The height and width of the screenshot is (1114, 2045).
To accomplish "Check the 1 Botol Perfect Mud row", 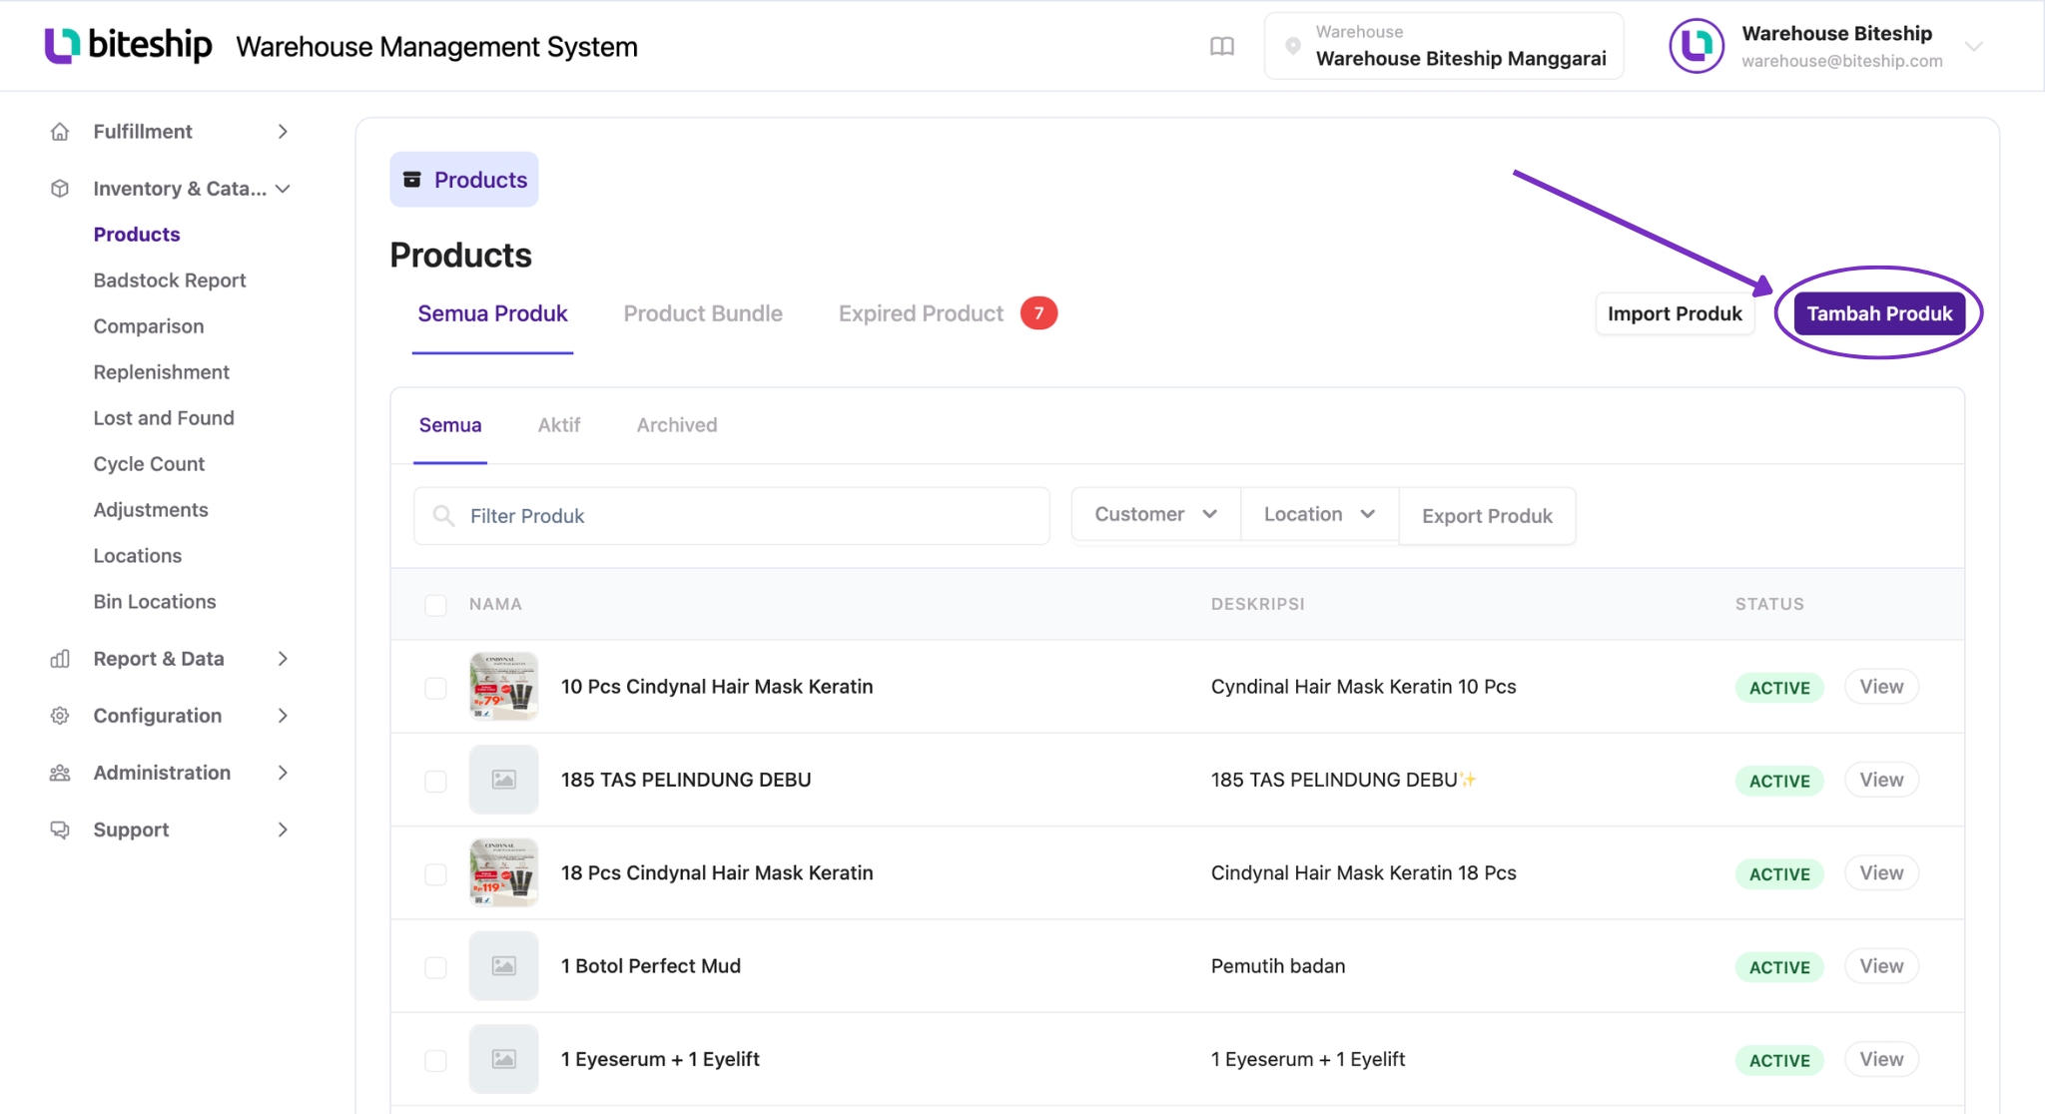I will coord(435,967).
